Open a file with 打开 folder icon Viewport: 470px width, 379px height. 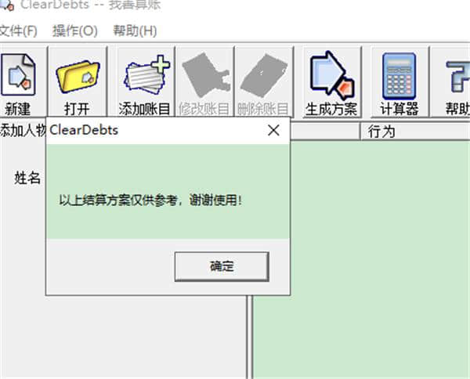[x=78, y=82]
